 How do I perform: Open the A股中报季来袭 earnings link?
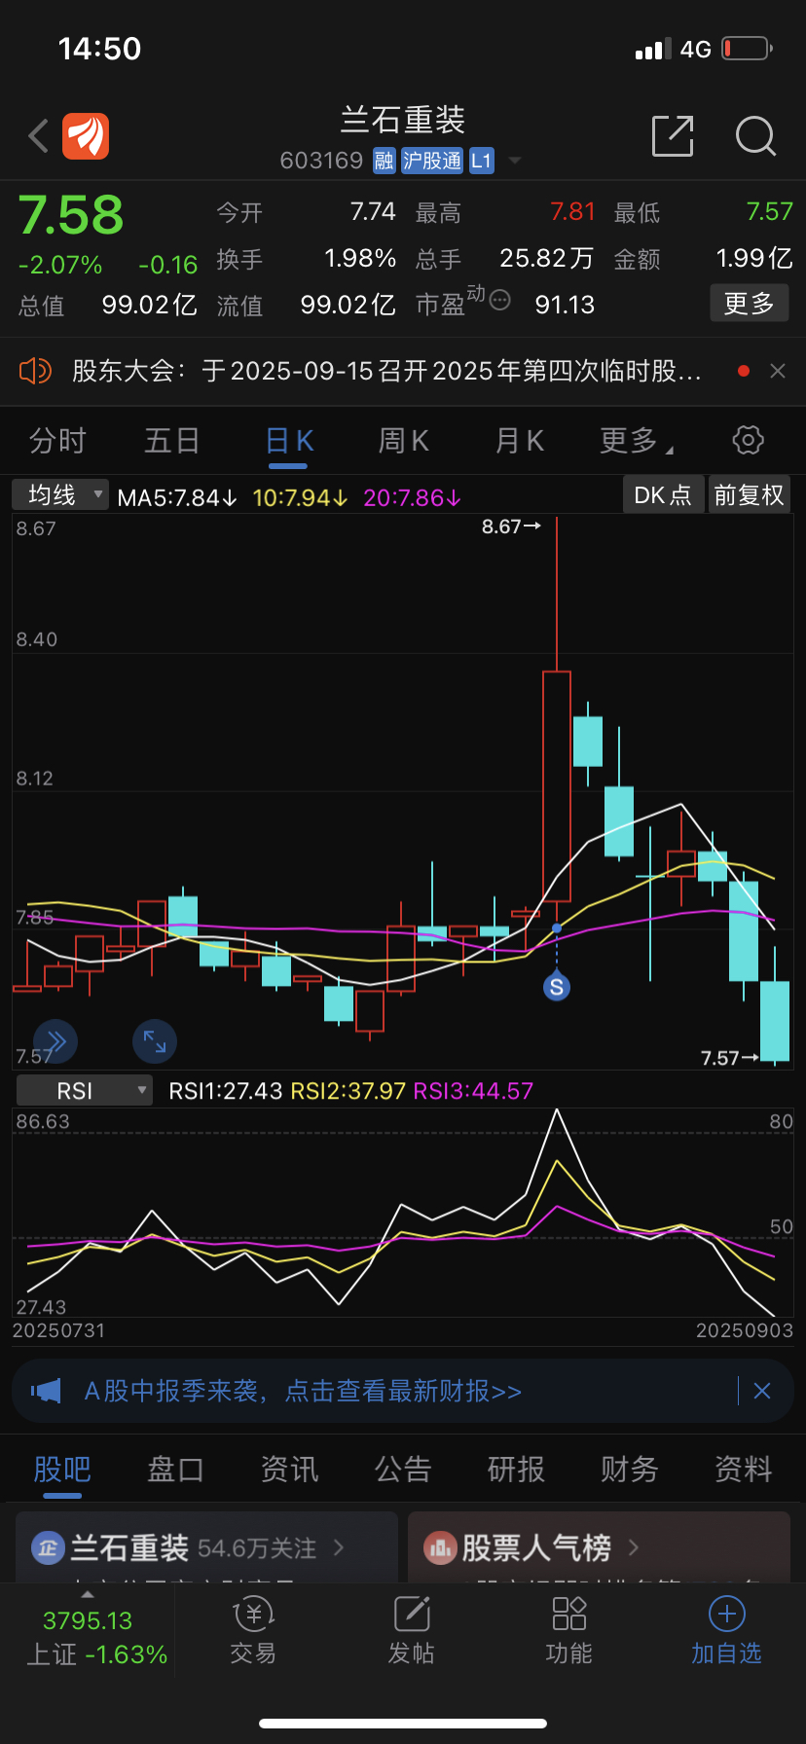pos(303,1391)
